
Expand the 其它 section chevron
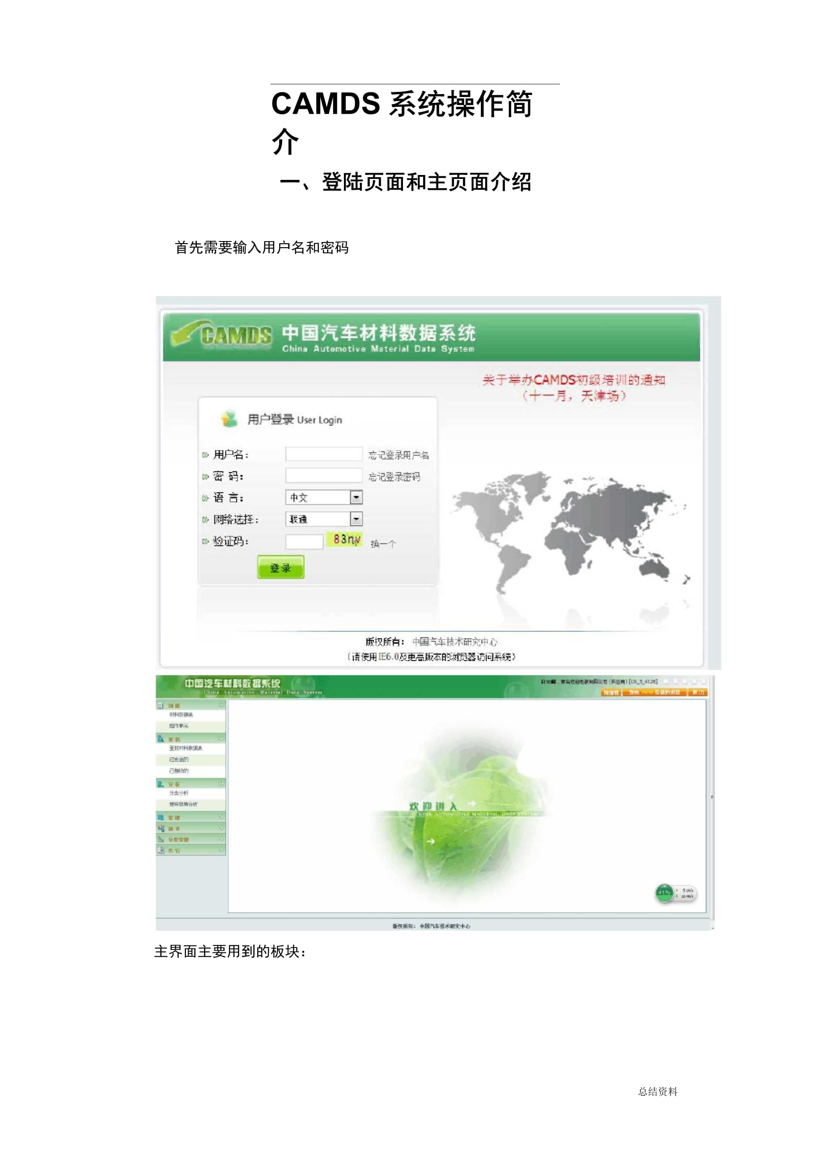[221, 850]
